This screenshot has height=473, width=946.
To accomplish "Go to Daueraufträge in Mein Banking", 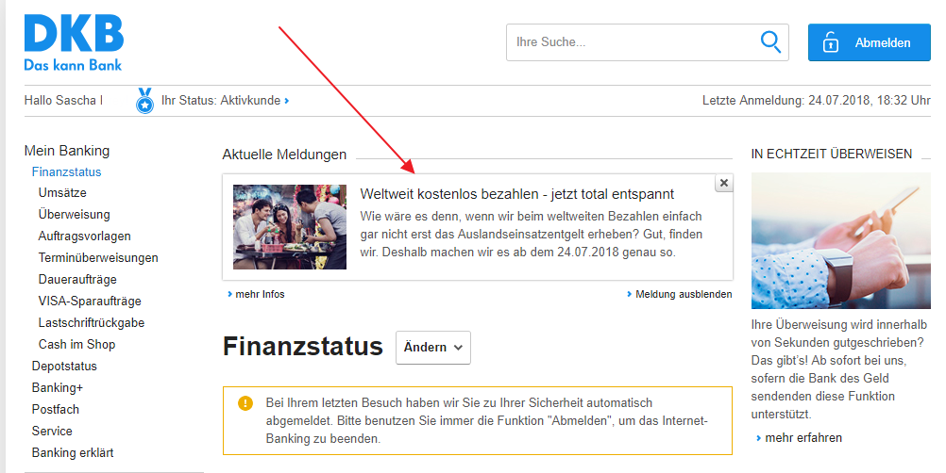I will 77,280.
